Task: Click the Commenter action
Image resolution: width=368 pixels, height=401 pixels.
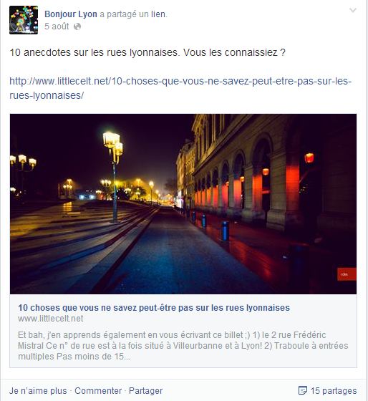Action: coord(98,390)
